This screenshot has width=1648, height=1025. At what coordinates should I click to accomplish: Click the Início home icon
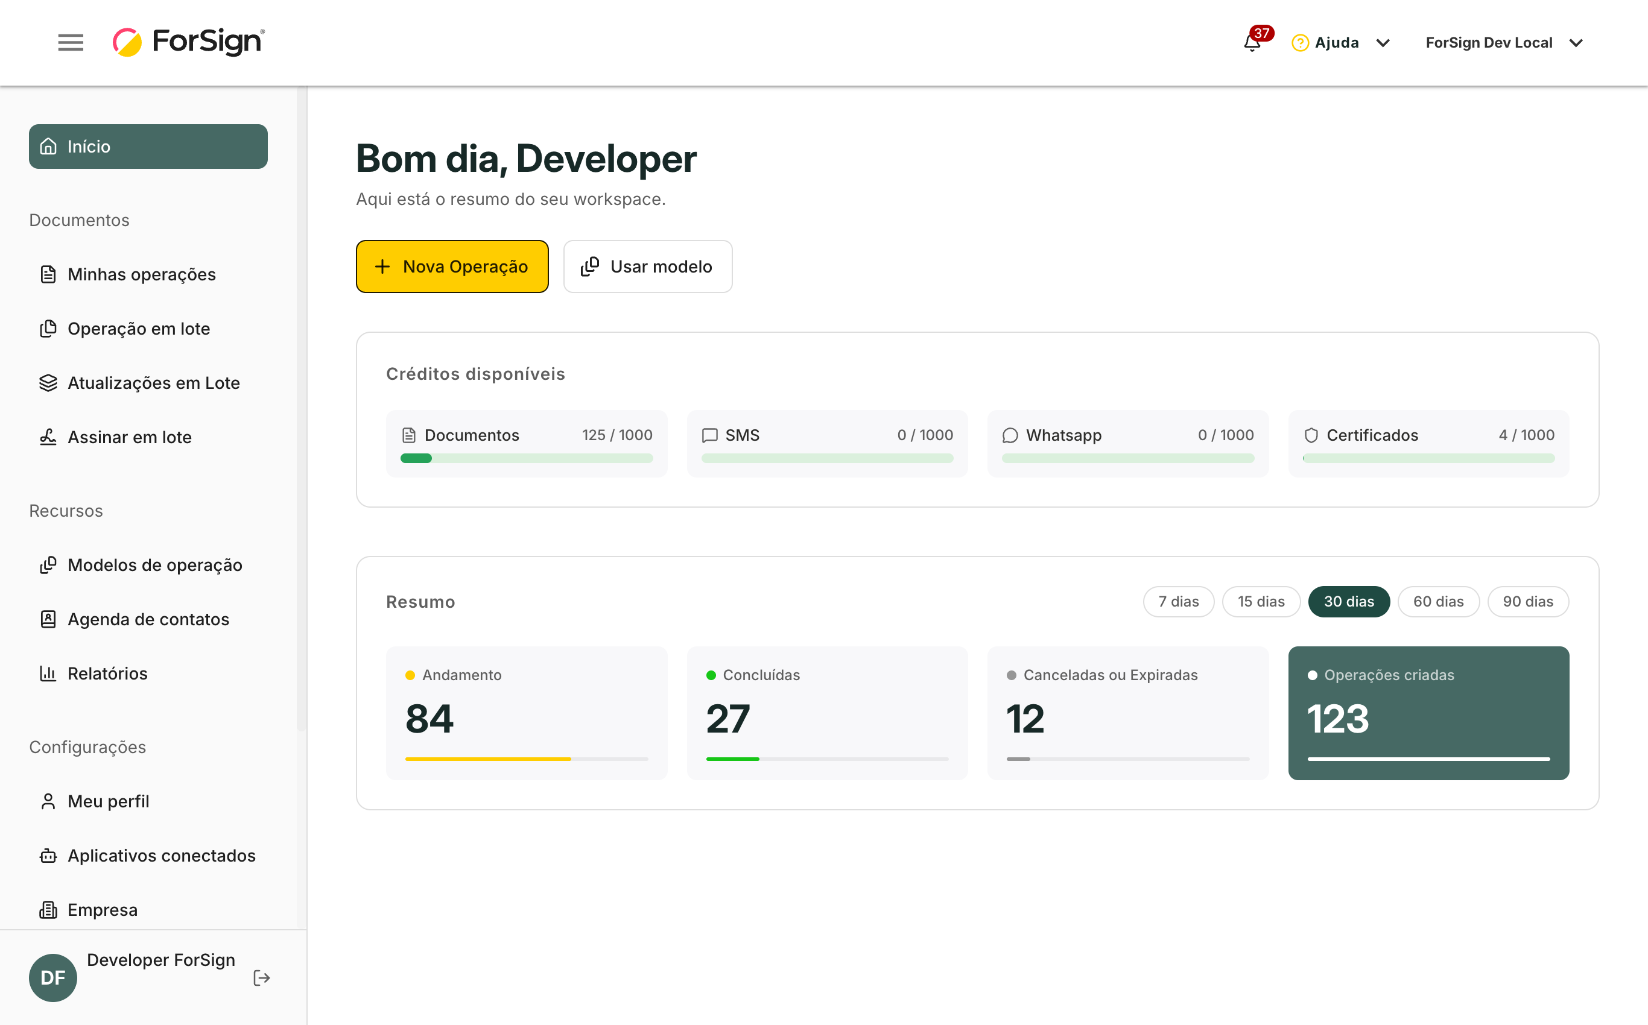click(48, 147)
